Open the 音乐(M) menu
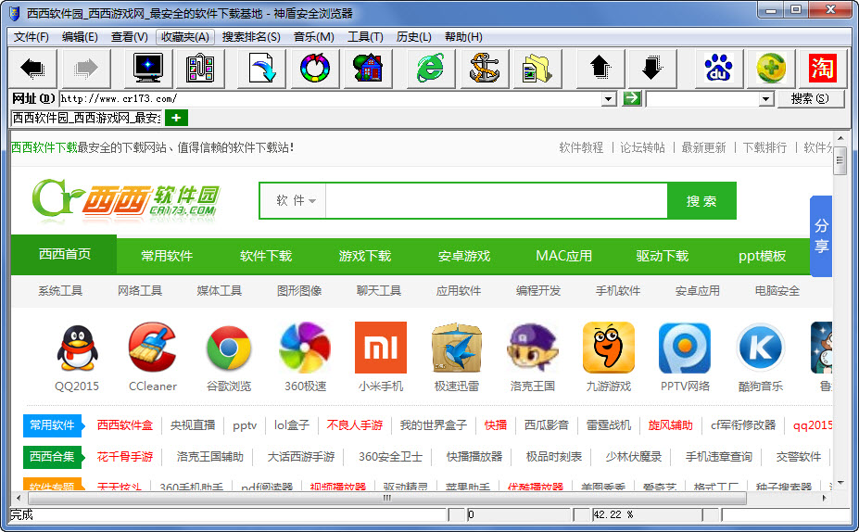859x532 pixels. tap(314, 37)
